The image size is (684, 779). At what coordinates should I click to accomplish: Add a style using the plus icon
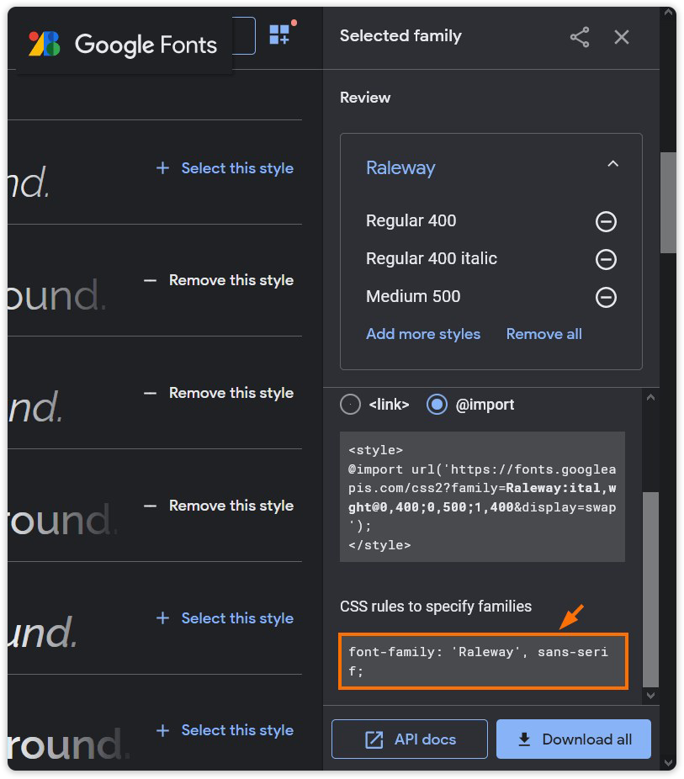coord(162,167)
